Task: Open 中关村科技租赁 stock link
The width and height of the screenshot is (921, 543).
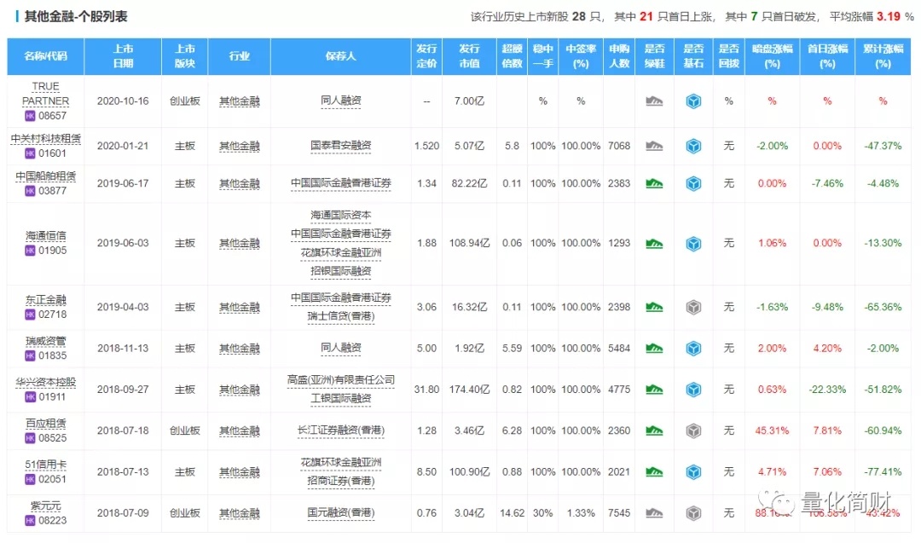Action: click(46, 139)
